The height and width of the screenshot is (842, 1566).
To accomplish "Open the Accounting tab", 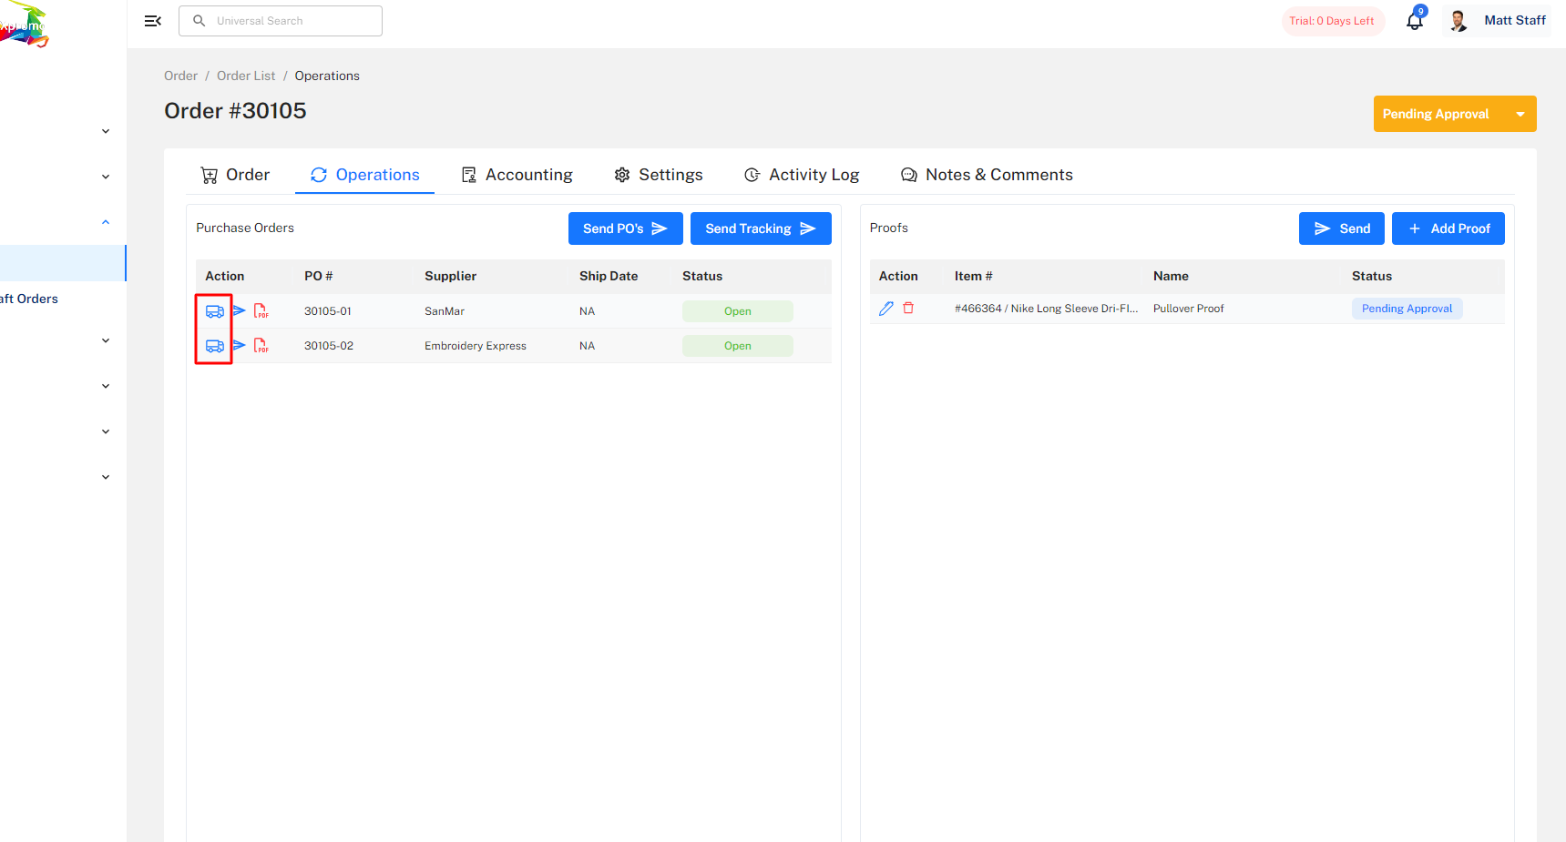I will (x=517, y=175).
